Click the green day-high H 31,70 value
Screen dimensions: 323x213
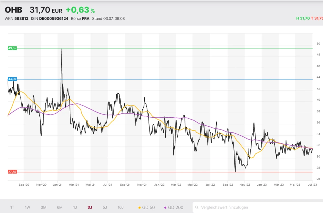302,18
